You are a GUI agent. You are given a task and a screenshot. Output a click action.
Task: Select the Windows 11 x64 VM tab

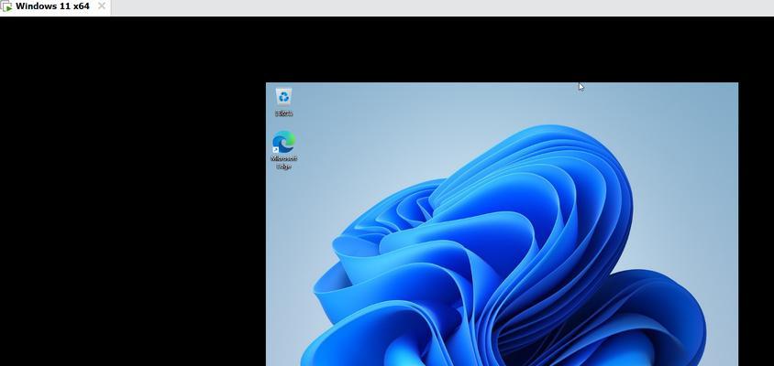[x=55, y=7]
